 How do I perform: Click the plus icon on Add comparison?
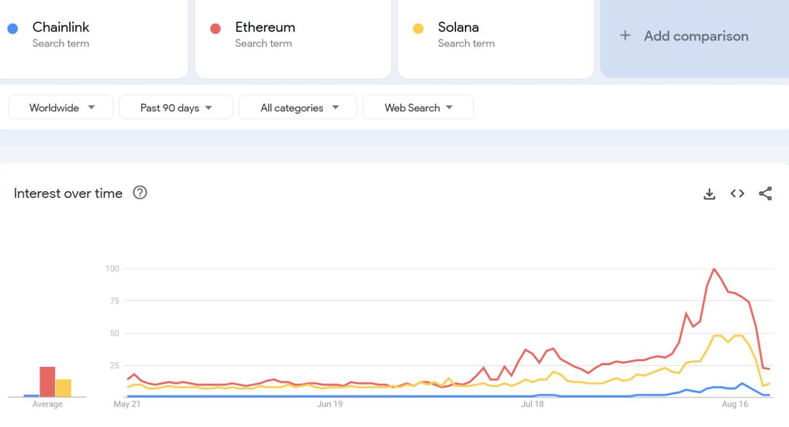(626, 35)
